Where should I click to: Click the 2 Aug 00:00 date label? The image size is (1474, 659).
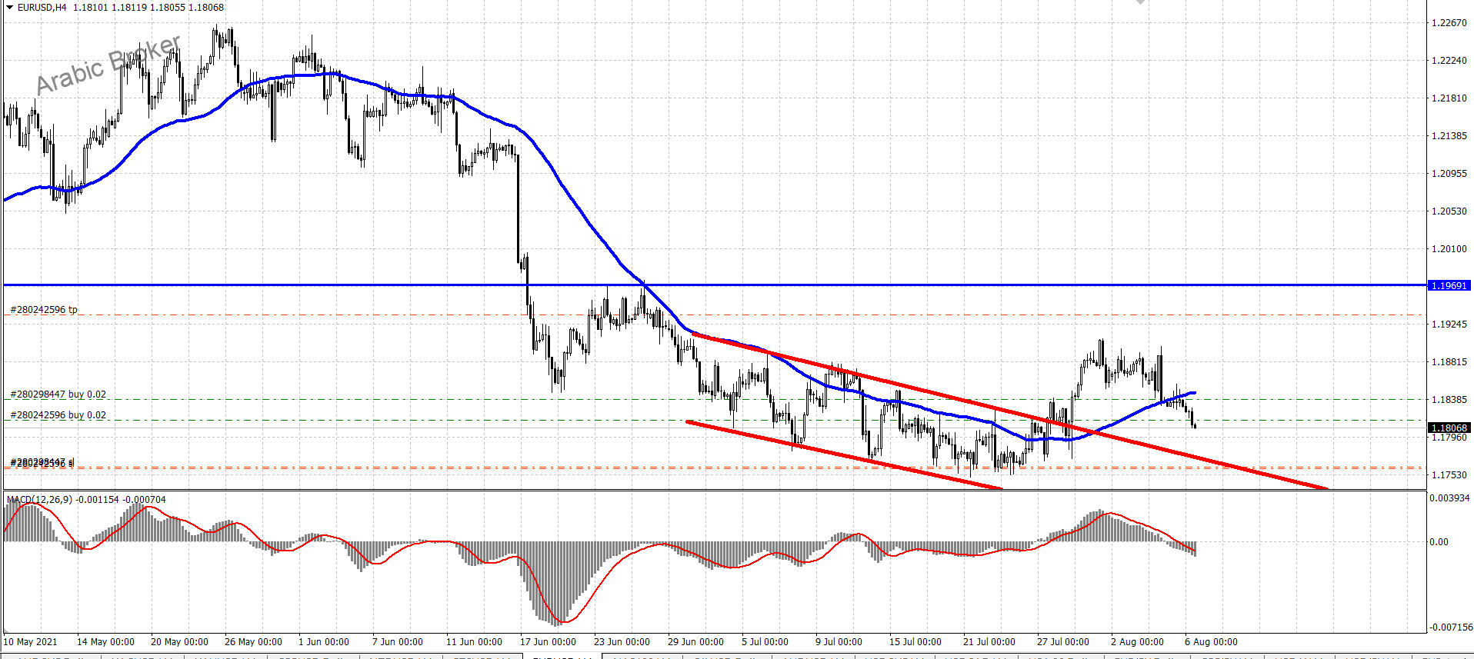click(x=1137, y=642)
